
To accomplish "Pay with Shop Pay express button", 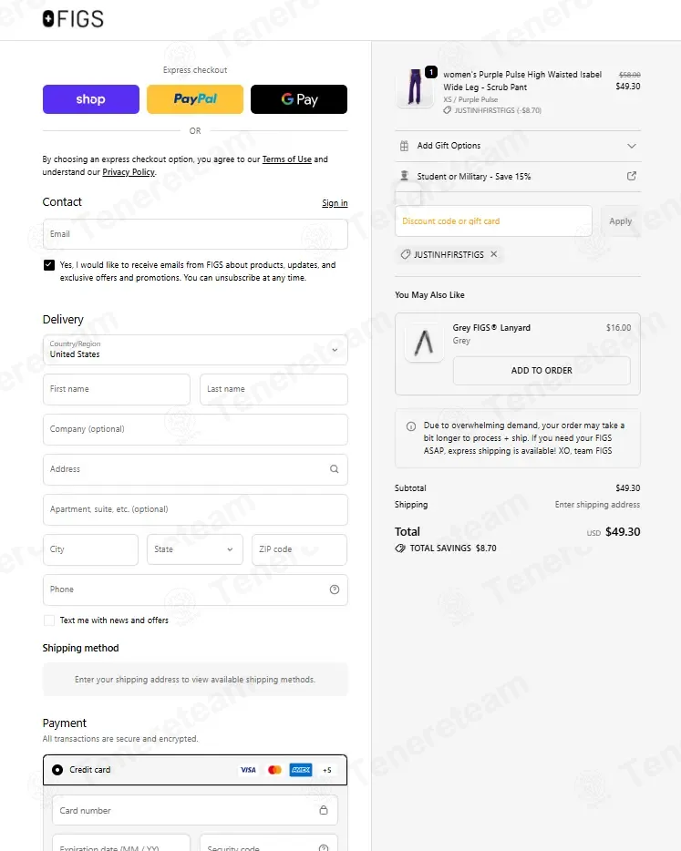I will (x=90, y=99).
